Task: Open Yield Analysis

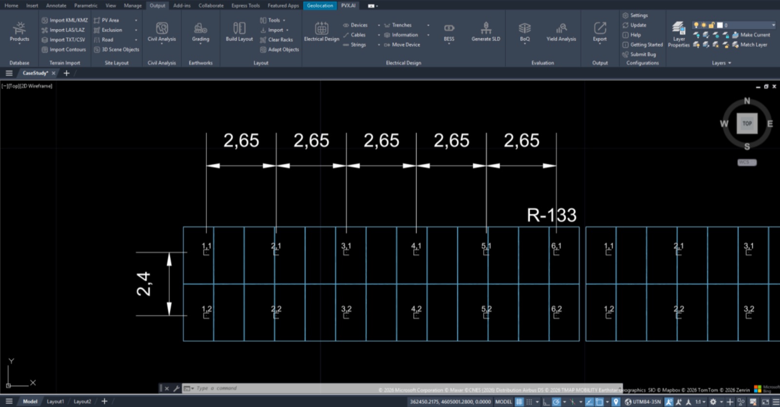Action: pyautogui.click(x=561, y=32)
